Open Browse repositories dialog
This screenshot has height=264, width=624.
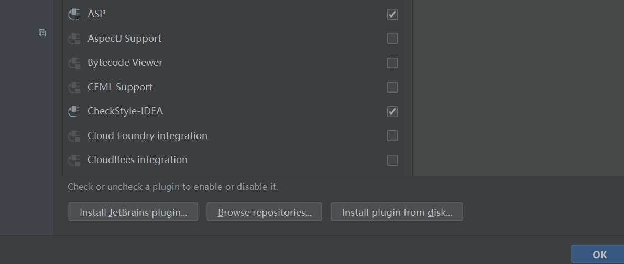click(264, 212)
